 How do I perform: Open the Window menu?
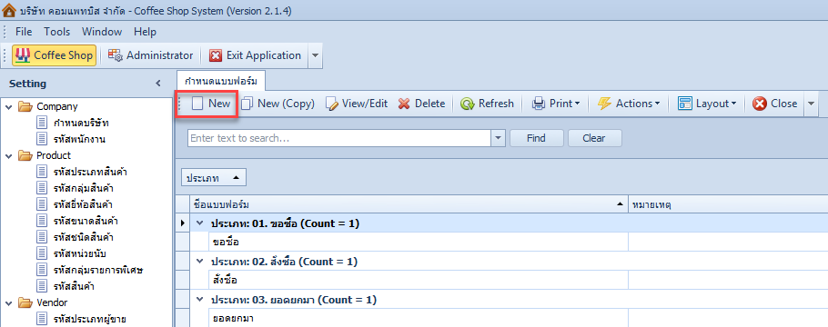pyautogui.click(x=102, y=32)
